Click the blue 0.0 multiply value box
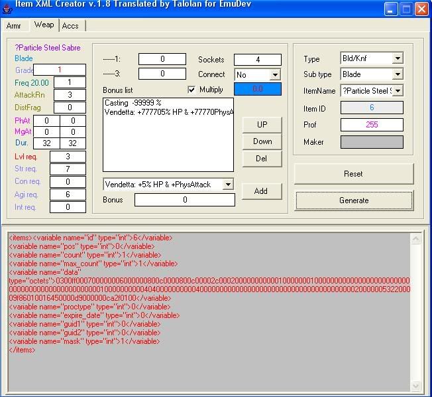 click(257, 89)
